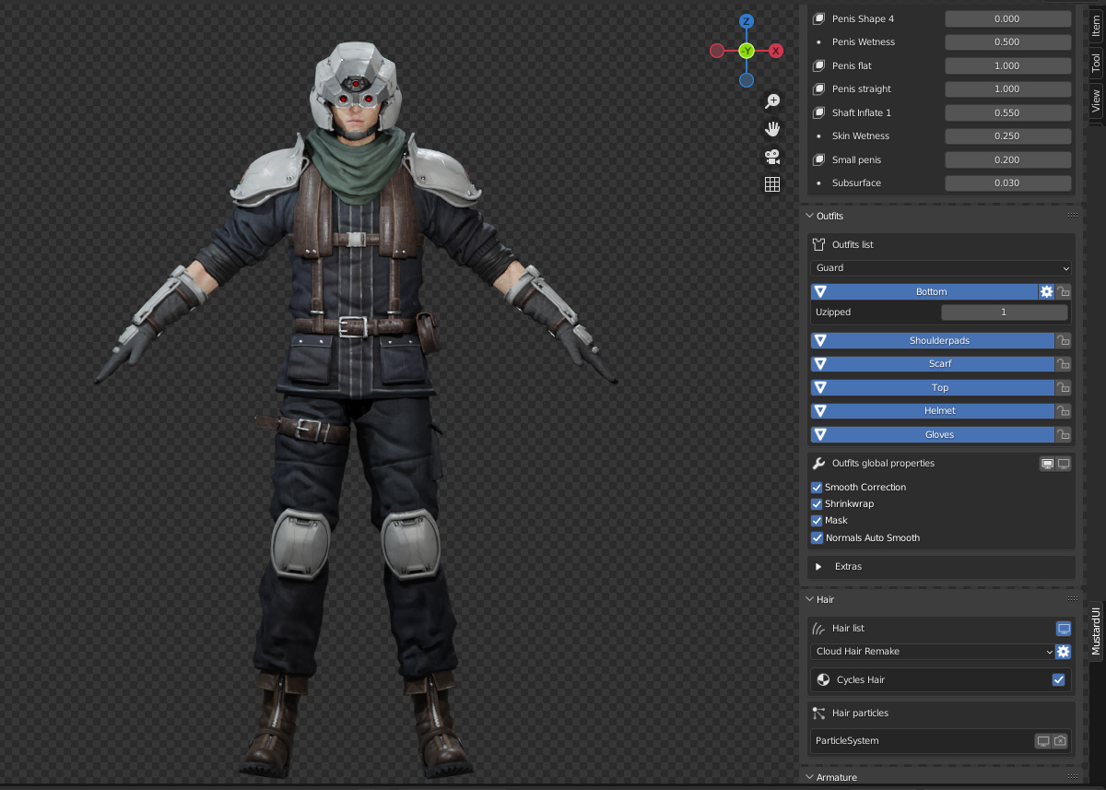Toggle the Hair list viewport monitor icon
The height and width of the screenshot is (790, 1106).
(1064, 629)
